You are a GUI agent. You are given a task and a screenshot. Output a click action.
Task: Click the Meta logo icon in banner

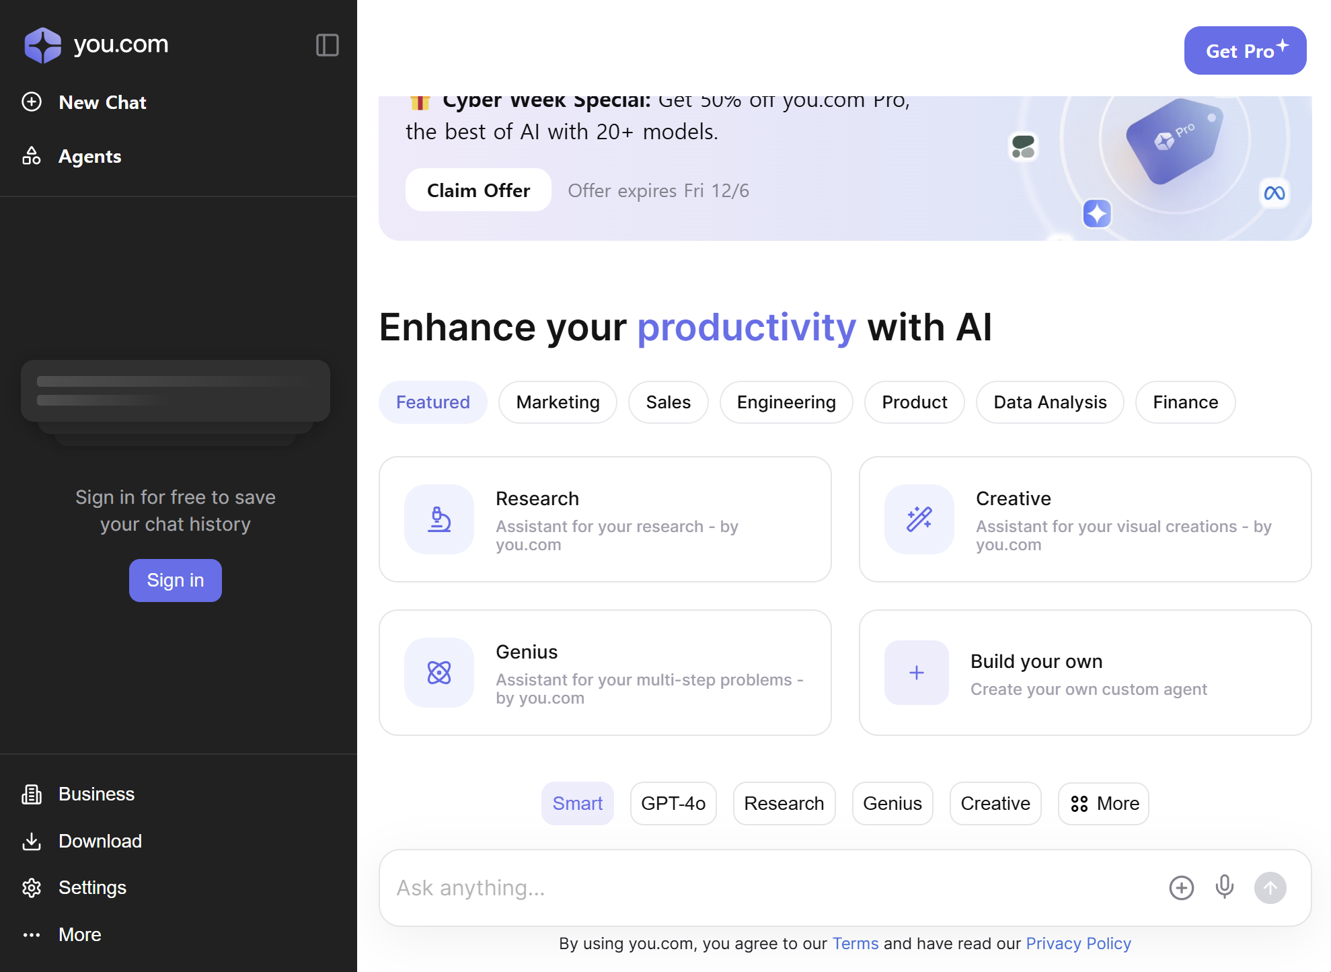coord(1275,193)
